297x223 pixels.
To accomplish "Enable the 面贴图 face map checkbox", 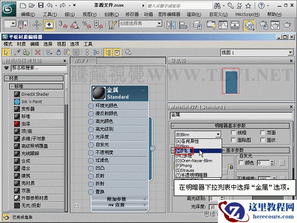I will 234,140.
